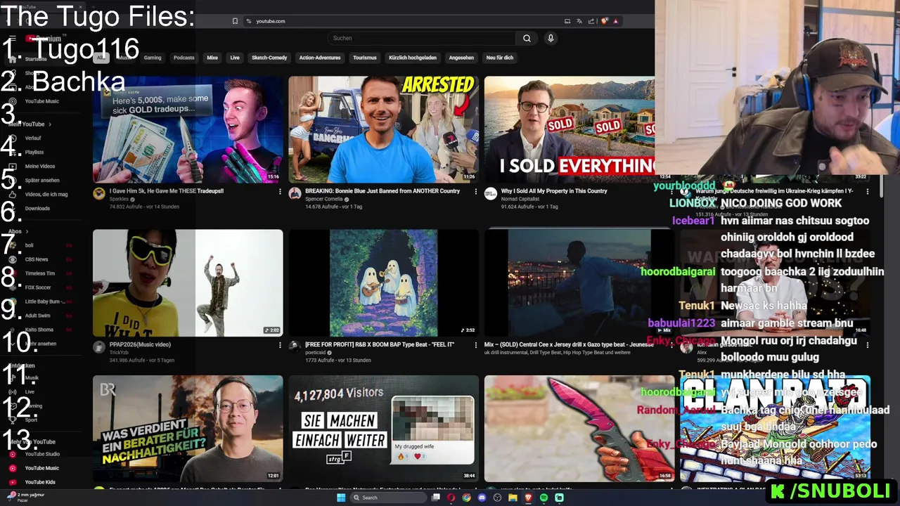Select the Action-Adventures filter chip
Image resolution: width=900 pixels, height=506 pixels.
click(320, 58)
